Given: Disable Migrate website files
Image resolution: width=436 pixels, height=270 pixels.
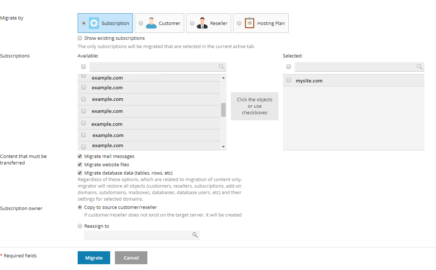Looking at the screenshot, I should tap(80, 164).
